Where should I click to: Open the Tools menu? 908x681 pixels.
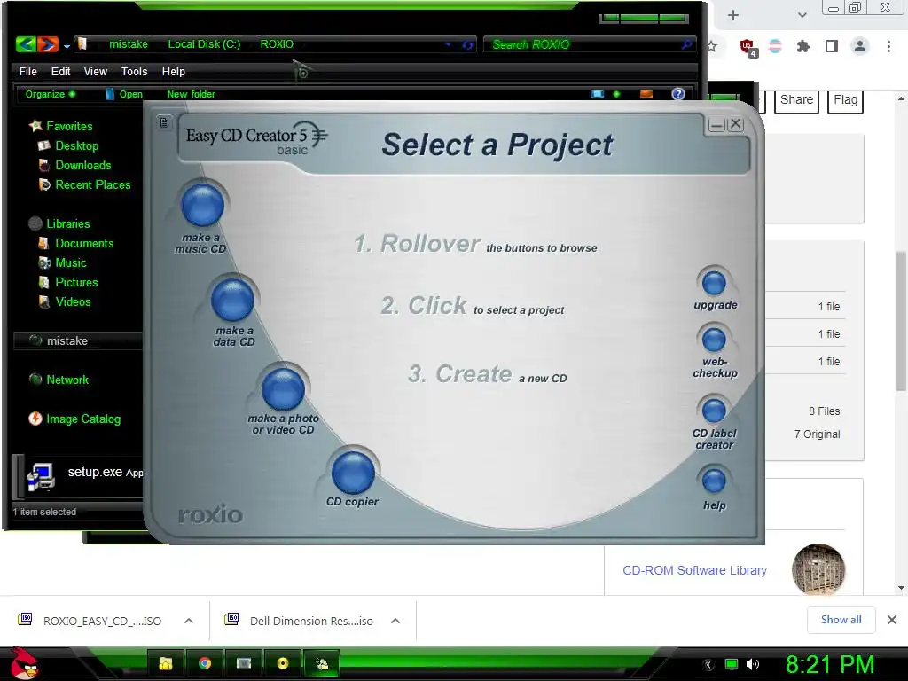(x=134, y=71)
